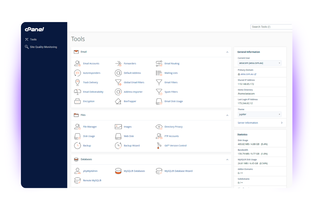This screenshot has height=209, width=314.
Task: Select Tools in the sidebar
Action: coord(33,39)
